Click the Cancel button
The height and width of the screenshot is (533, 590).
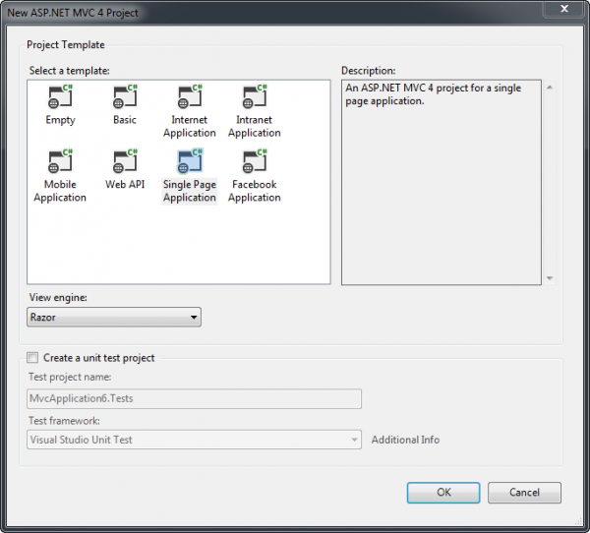click(524, 493)
